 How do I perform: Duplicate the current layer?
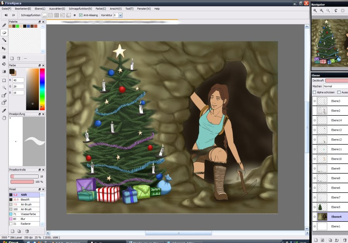coord(330,240)
